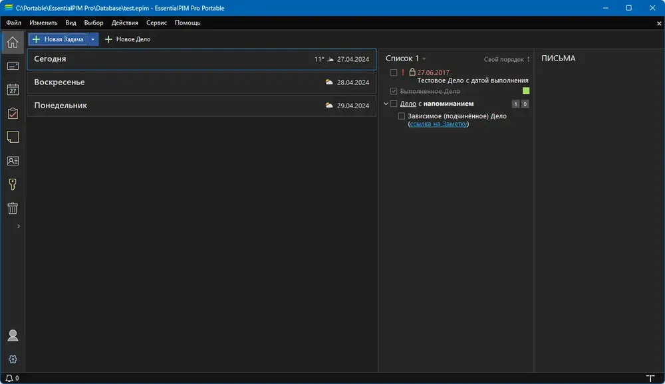This screenshot has height=384, width=665.
Task: Collapse the Дело с напоминанием subtree
Action: pos(386,104)
